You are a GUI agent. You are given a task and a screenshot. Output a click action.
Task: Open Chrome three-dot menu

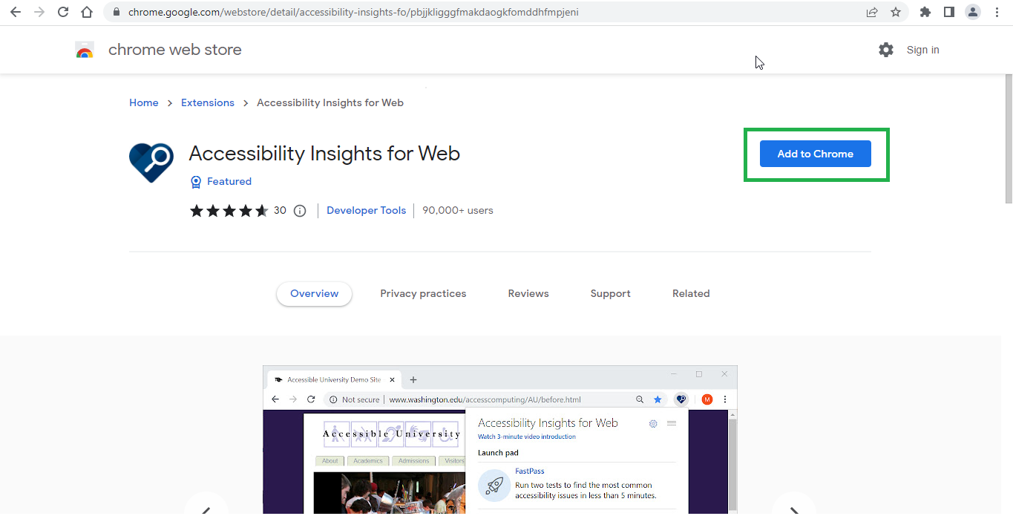pyautogui.click(x=996, y=12)
